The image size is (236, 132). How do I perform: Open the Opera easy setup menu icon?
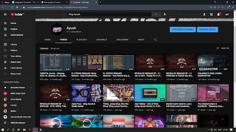233,7
